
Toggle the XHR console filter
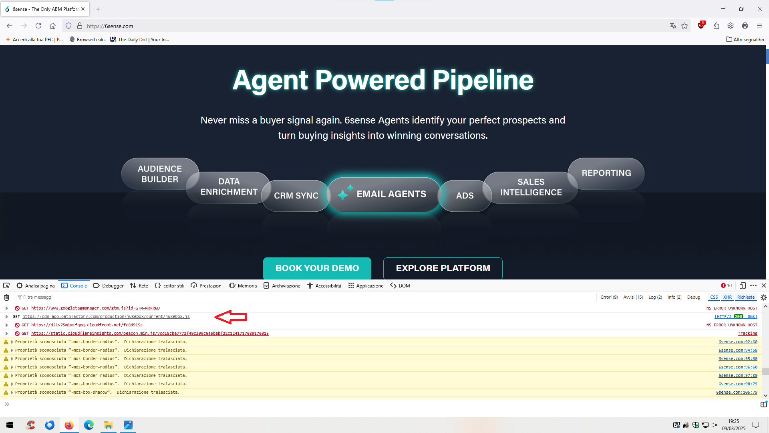727,297
